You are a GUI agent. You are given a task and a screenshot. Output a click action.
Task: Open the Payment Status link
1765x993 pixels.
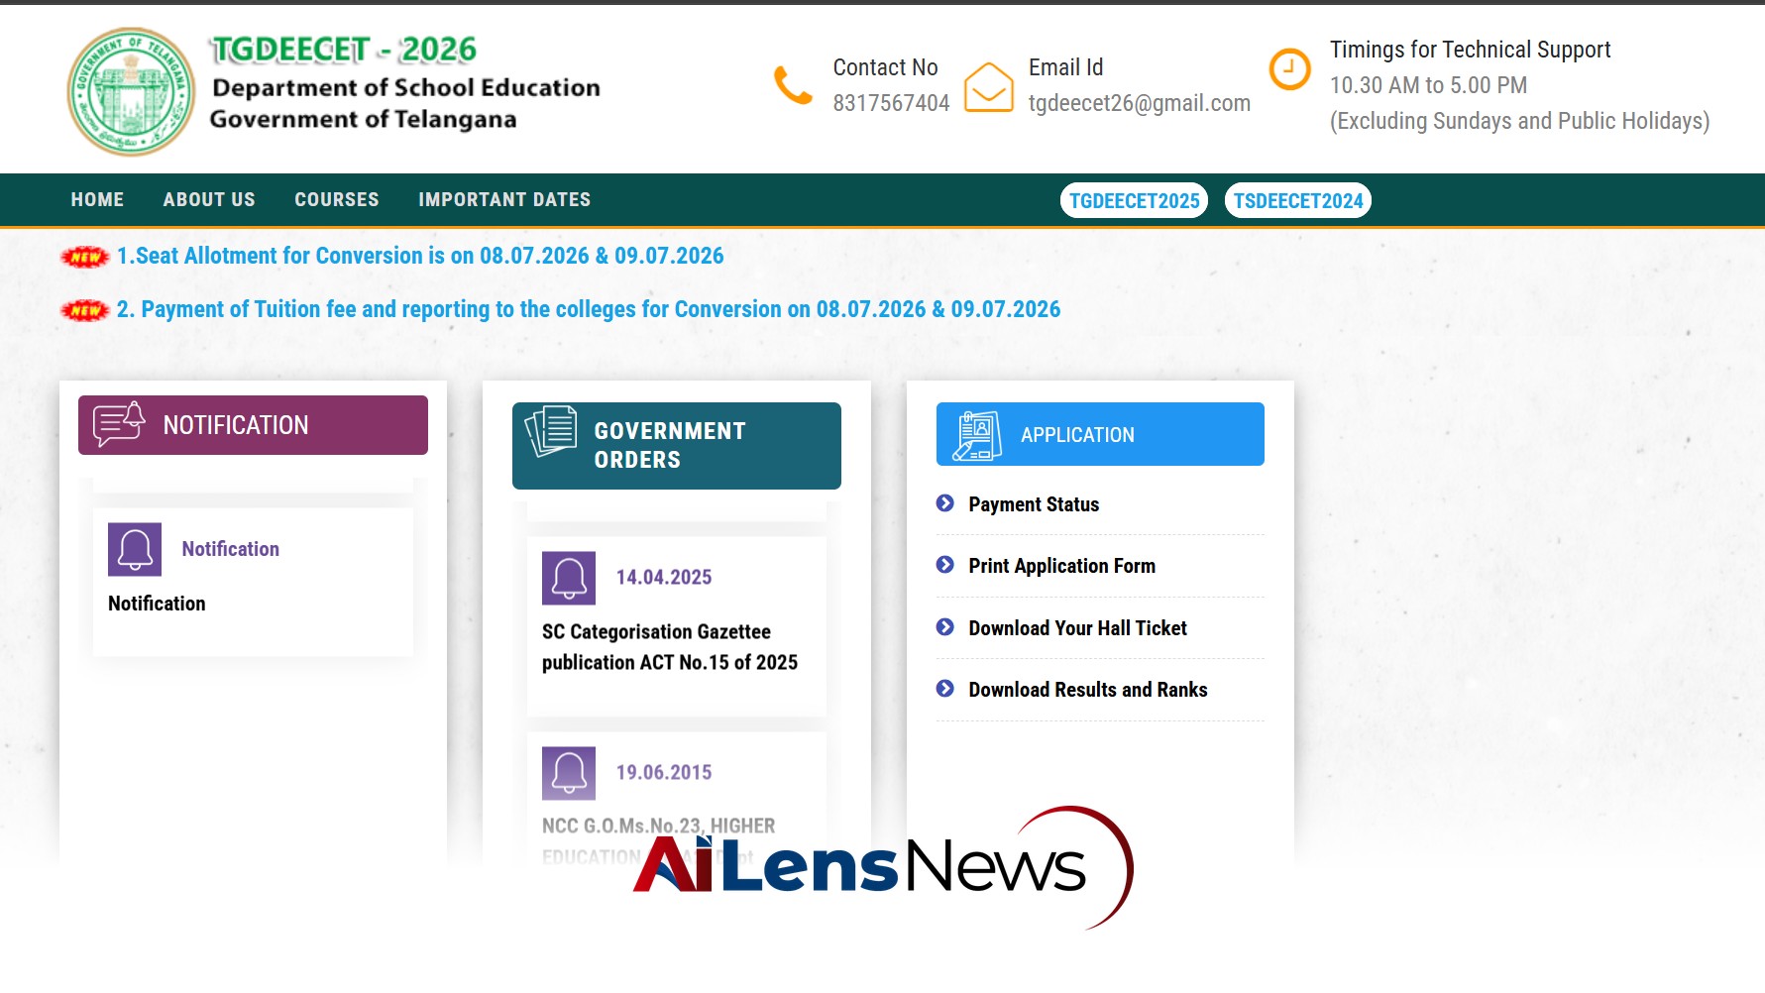coord(1034,504)
